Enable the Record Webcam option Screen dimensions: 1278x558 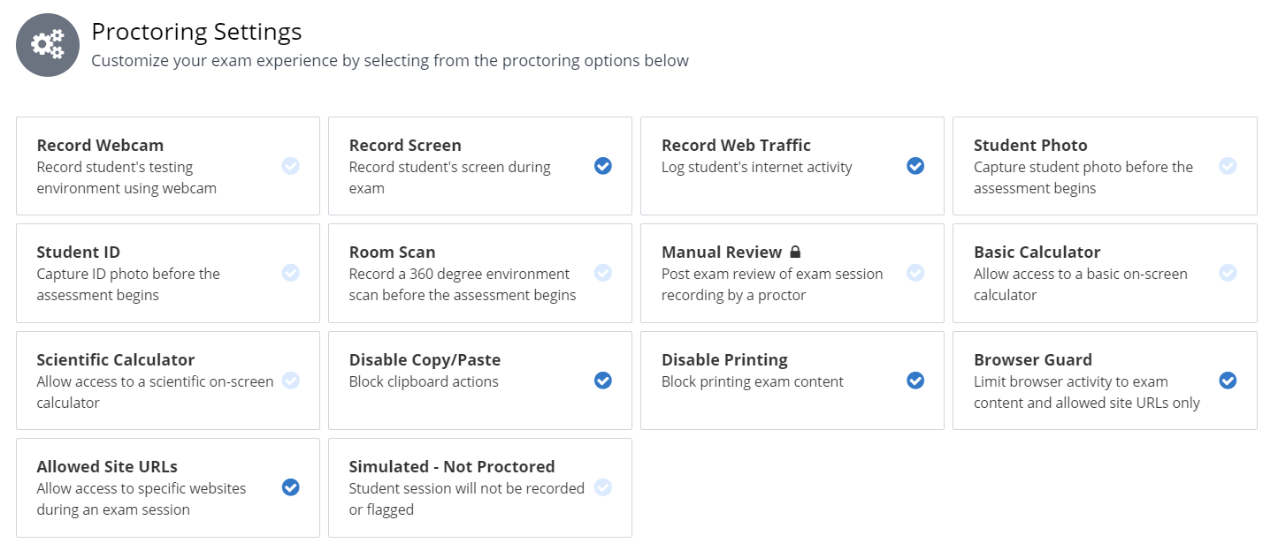click(x=291, y=165)
